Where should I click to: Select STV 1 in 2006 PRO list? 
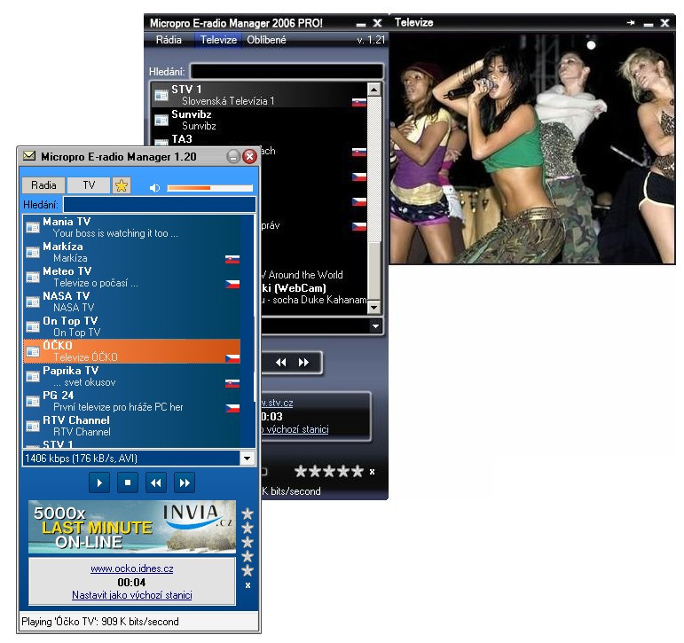[260, 95]
